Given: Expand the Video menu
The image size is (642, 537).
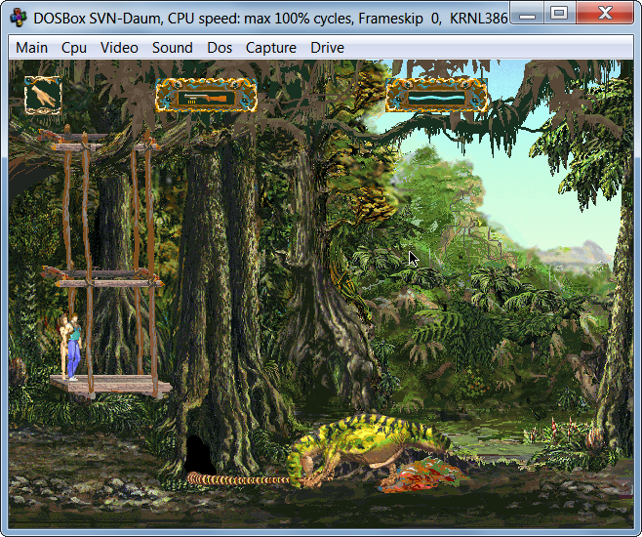Looking at the screenshot, I should coord(119,48).
